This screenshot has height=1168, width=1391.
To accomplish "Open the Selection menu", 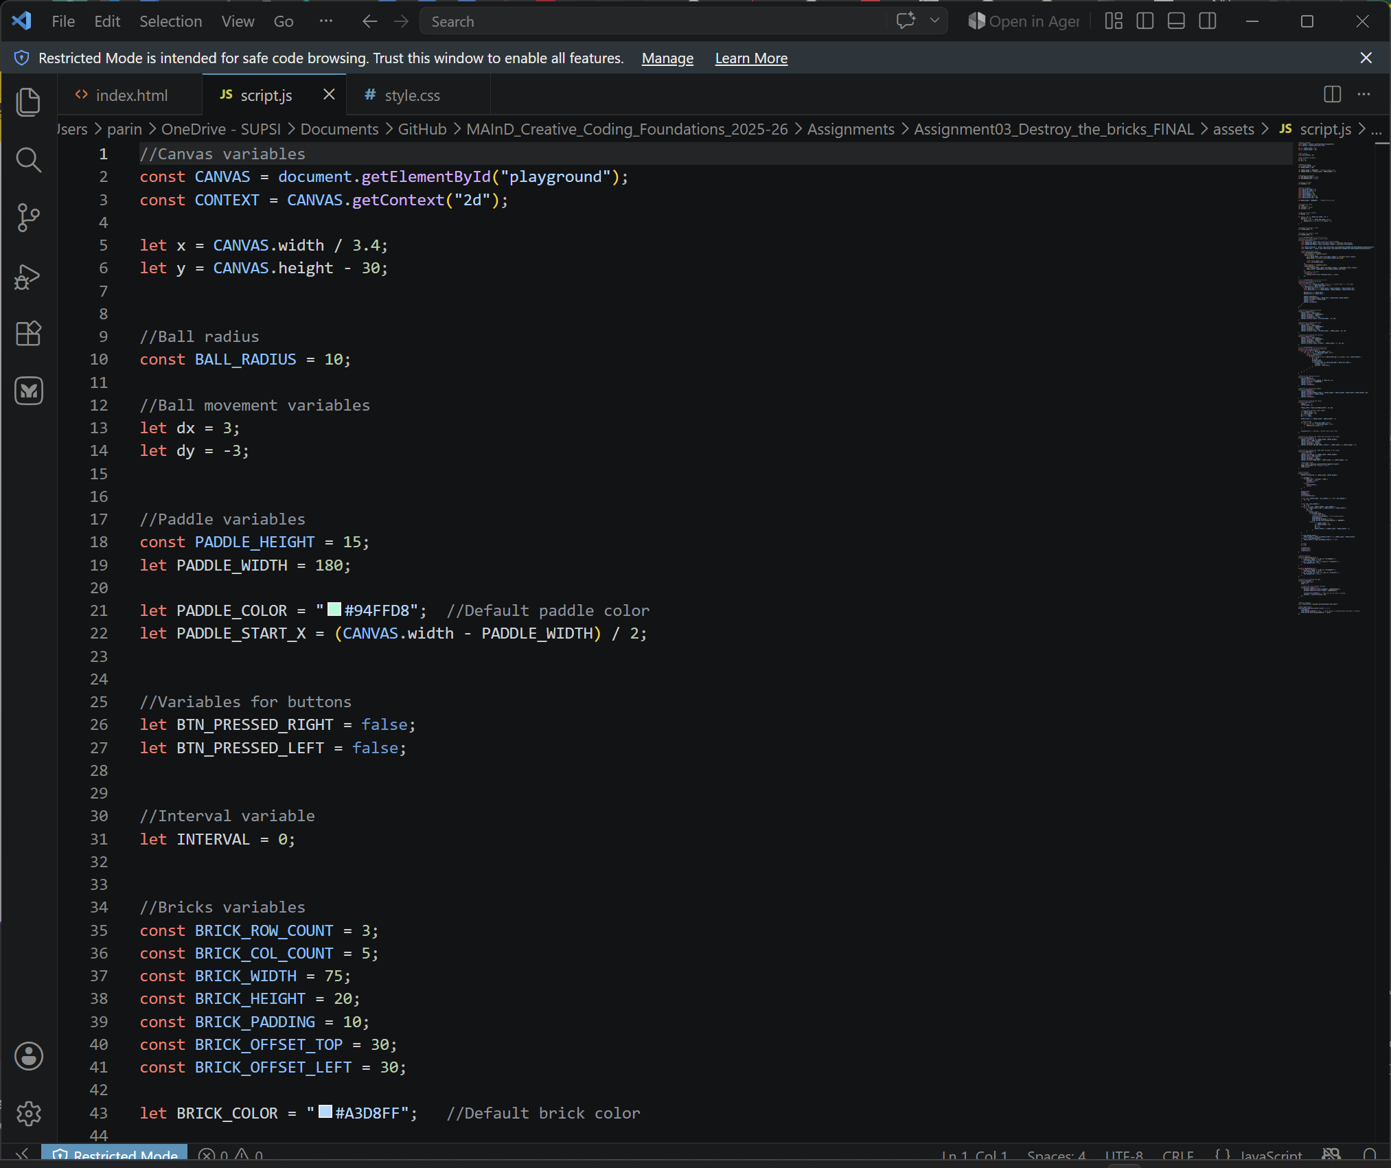I will (x=171, y=21).
